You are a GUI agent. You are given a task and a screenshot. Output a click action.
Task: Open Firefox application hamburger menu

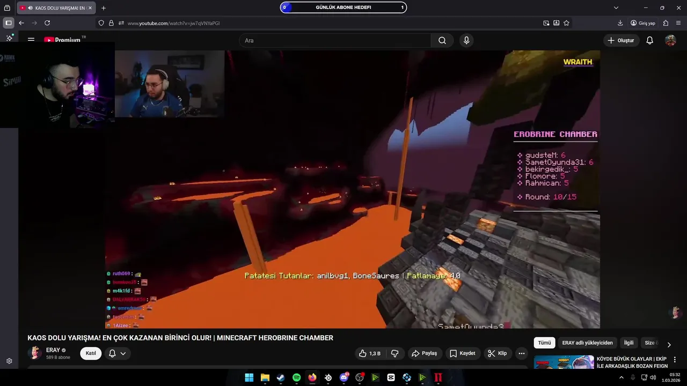(678, 23)
